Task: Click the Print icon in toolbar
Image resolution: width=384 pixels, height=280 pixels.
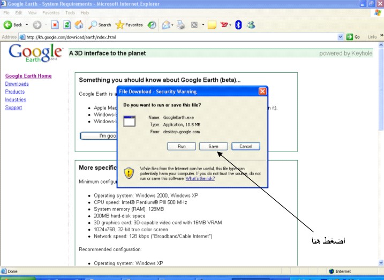Action: coord(181,25)
